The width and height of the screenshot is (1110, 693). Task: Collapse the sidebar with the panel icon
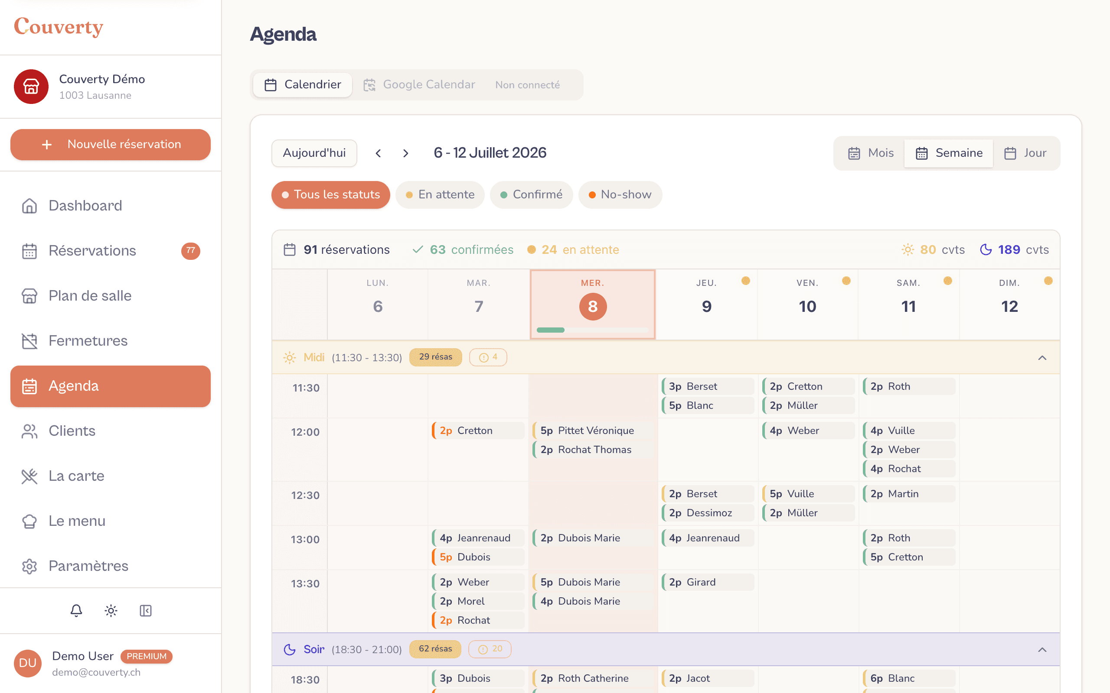click(146, 611)
